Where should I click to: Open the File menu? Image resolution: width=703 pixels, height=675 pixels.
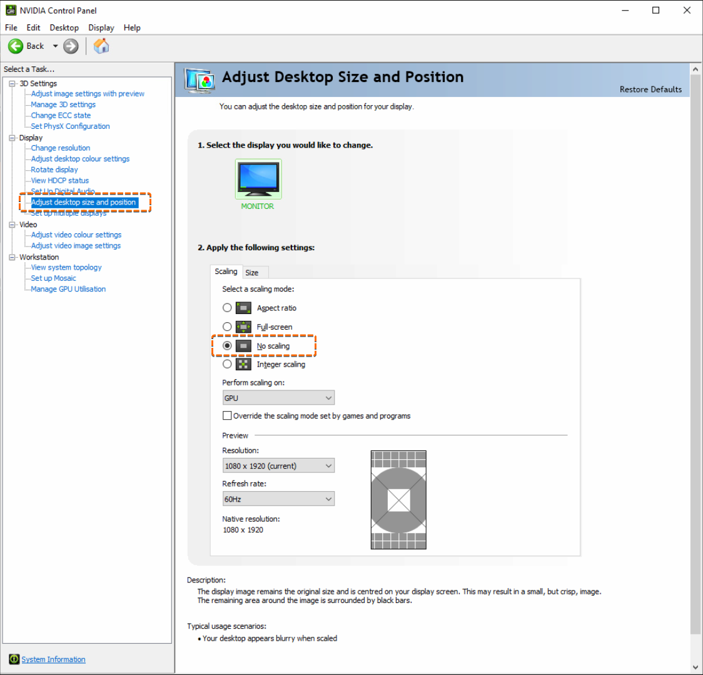[x=11, y=28]
